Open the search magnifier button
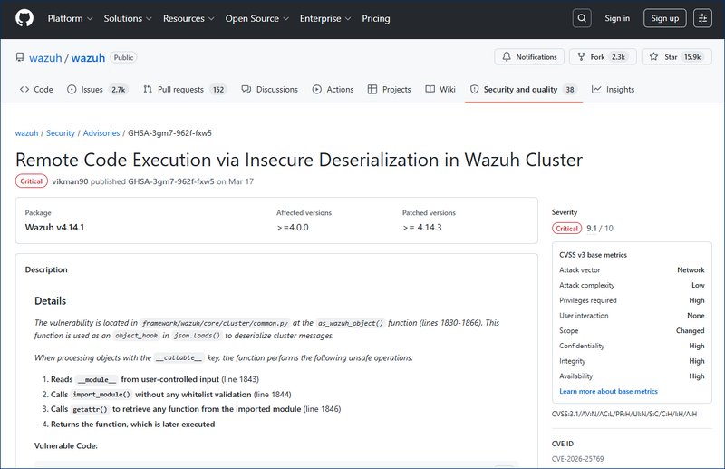Image resolution: width=725 pixels, height=469 pixels. (582, 18)
